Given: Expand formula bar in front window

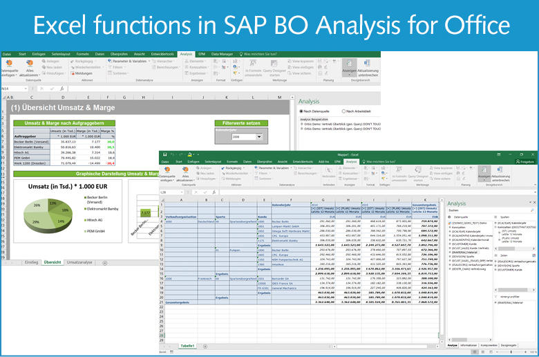Looking at the screenshot, I should click(x=535, y=192).
